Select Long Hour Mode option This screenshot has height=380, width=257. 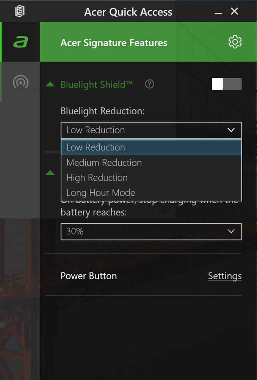(151, 193)
